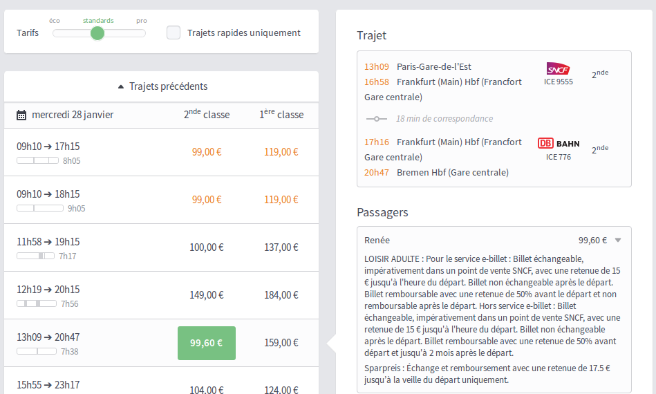Click the 2nde classe column header
The height and width of the screenshot is (394, 656).
(x=207, y=115)
